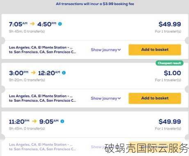This screenshot has height=156, width=189.
Task: Click the $49.99 price on the 7:05 AM trip
Action: [x=170, y=24]
